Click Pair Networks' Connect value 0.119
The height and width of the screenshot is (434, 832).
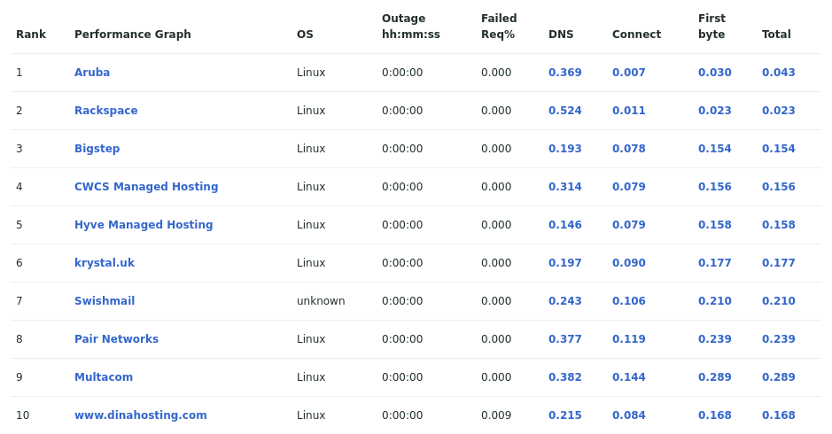pos(628,339)
